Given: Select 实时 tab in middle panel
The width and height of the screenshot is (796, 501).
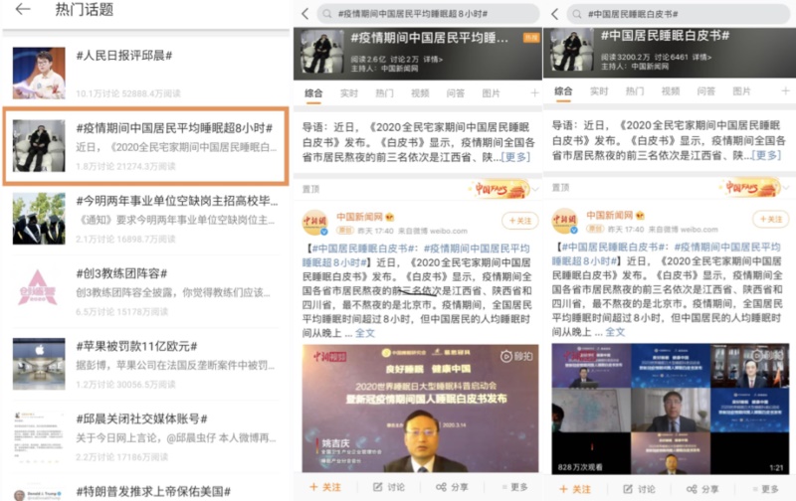Looking at the screenshot, I should click(x=349, y=92).
